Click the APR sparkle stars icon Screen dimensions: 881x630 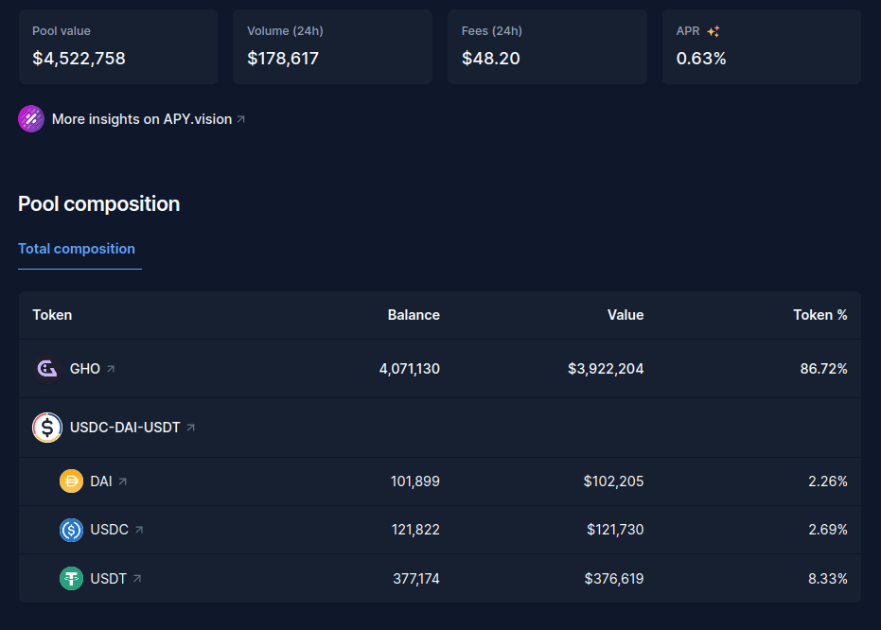[x=714, y=31]
